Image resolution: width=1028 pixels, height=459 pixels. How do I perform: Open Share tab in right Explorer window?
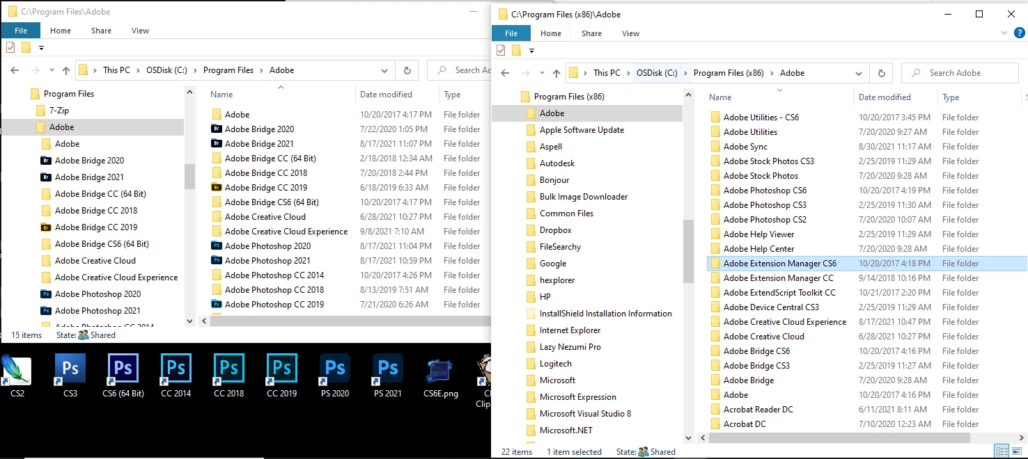[x=591, y=33]
